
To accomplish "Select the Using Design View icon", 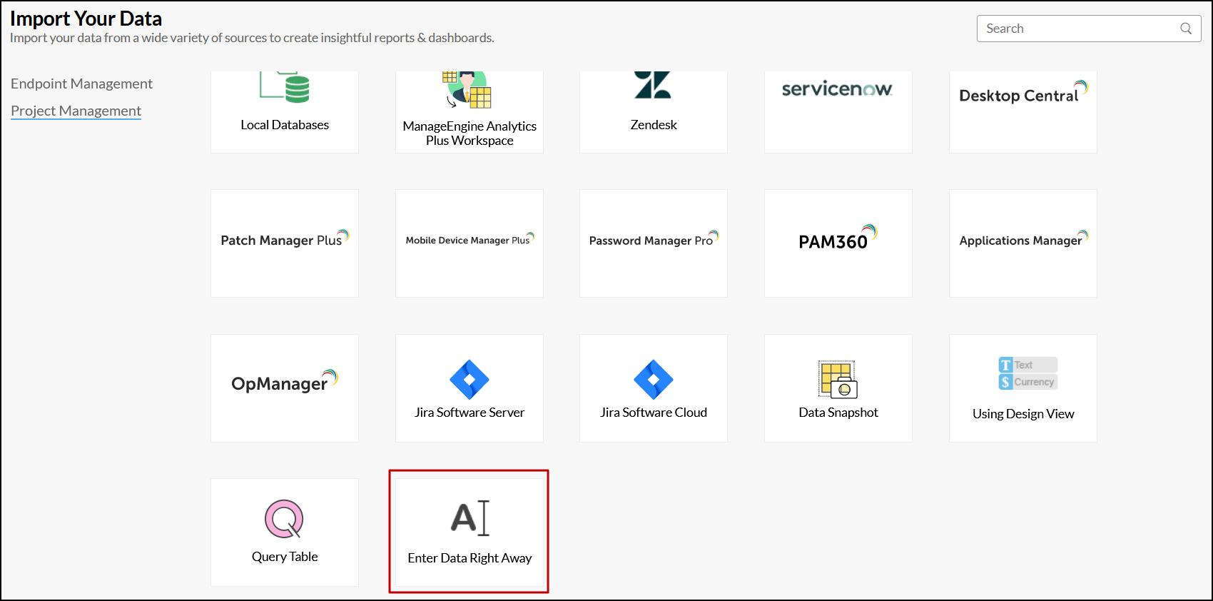I will point(1027,373).
